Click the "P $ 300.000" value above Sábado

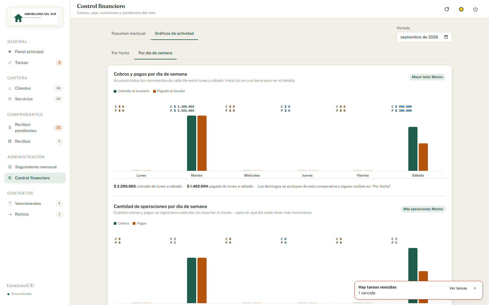[402, 111]
